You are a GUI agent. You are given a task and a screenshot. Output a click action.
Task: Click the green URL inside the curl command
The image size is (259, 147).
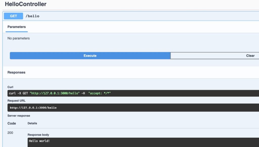point(54,93)
